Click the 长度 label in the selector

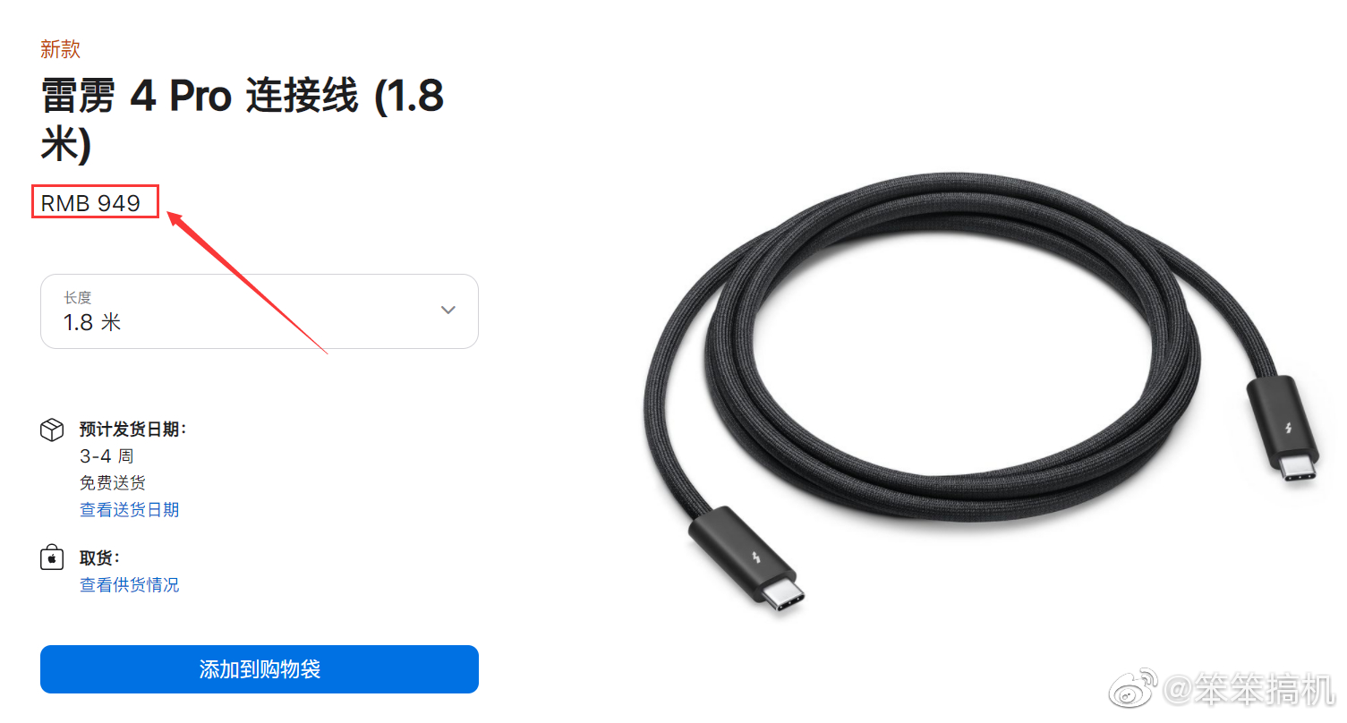77,297
